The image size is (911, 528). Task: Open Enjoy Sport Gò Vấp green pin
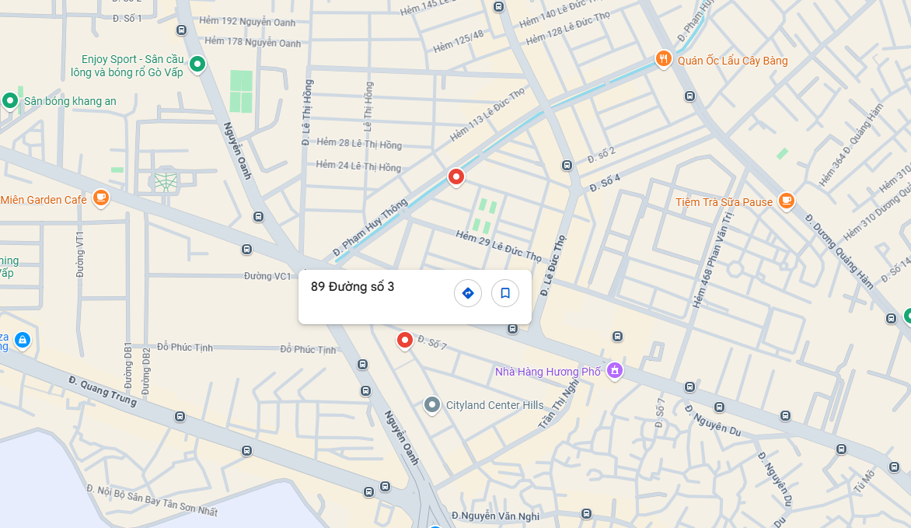pos(197,64)
